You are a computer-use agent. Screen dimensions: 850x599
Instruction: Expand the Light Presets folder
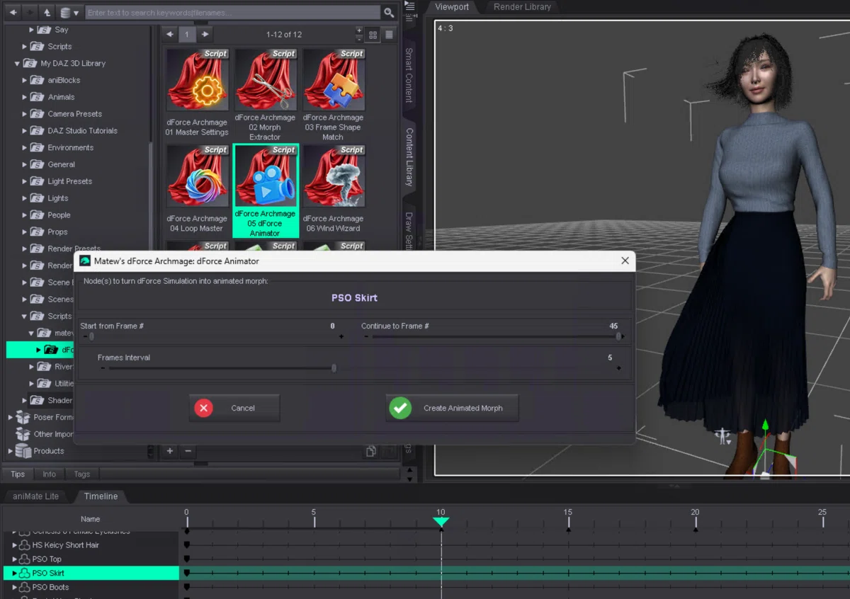tap(24, 181)
